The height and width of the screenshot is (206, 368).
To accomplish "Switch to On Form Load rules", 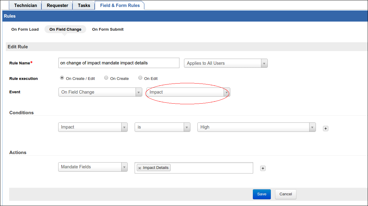I will click(x=25, y=29).
